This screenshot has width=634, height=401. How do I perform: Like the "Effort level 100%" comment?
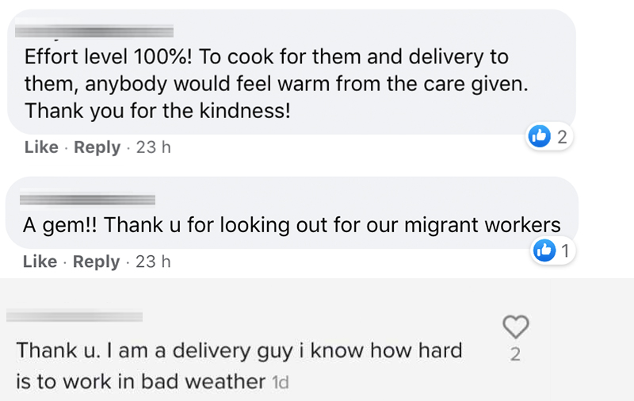[40, 147]
